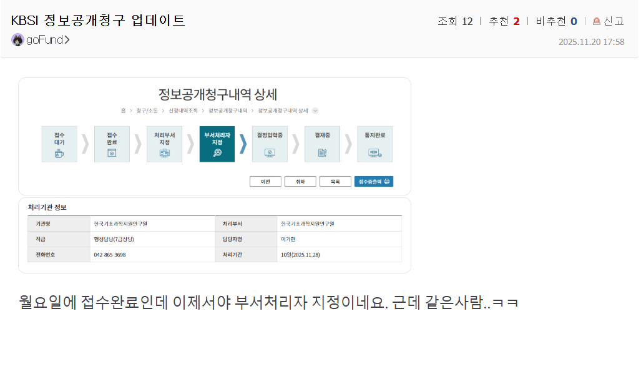Select 정보공개청구내역 상세 breadcrumb item
This screenshot has width=641, height=374.
point(283,111)
